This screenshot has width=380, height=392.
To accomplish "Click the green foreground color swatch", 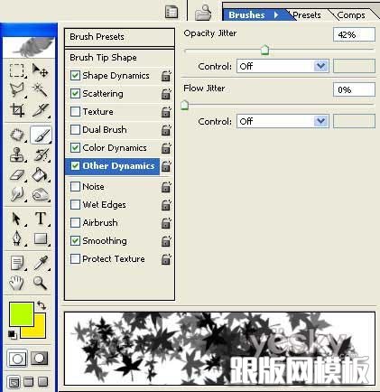I will point(22,314).
